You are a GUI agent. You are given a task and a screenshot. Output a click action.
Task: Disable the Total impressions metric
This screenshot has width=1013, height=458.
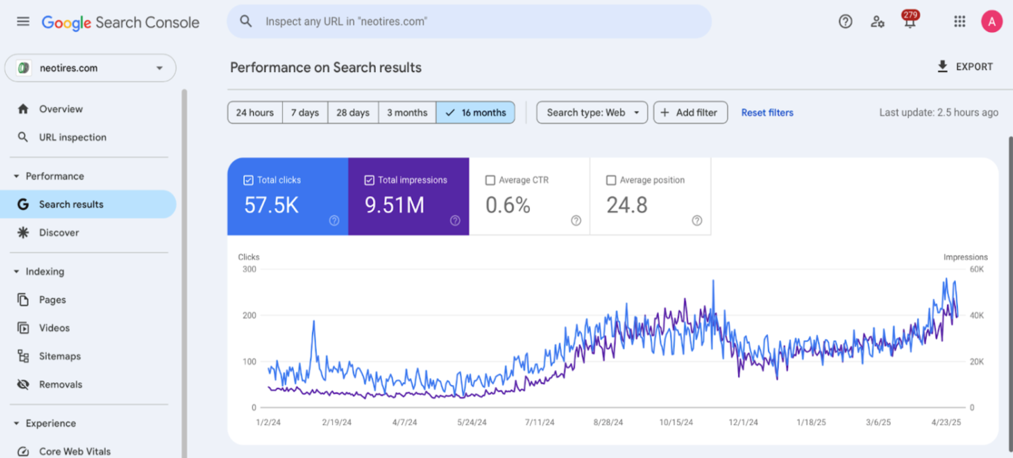(369, 180)
